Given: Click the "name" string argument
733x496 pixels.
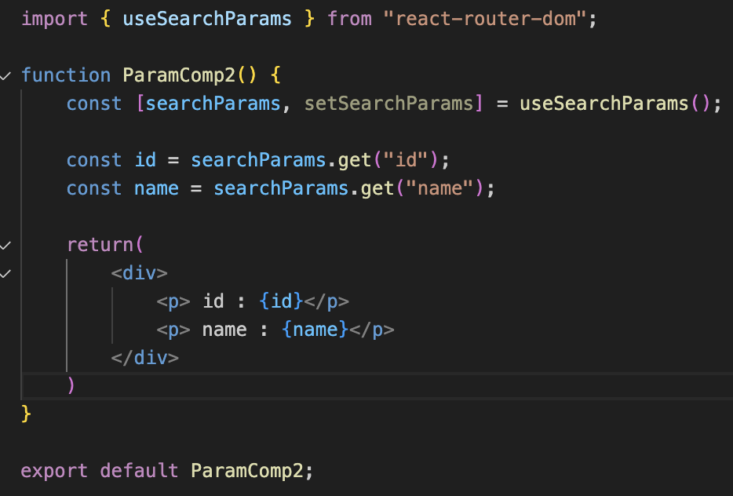Looking at the screenshot, I should tap(439, 188).
